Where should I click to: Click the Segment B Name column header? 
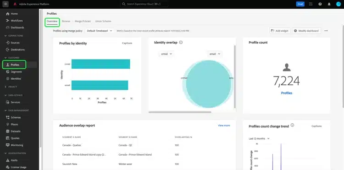[x=128, y=137]
